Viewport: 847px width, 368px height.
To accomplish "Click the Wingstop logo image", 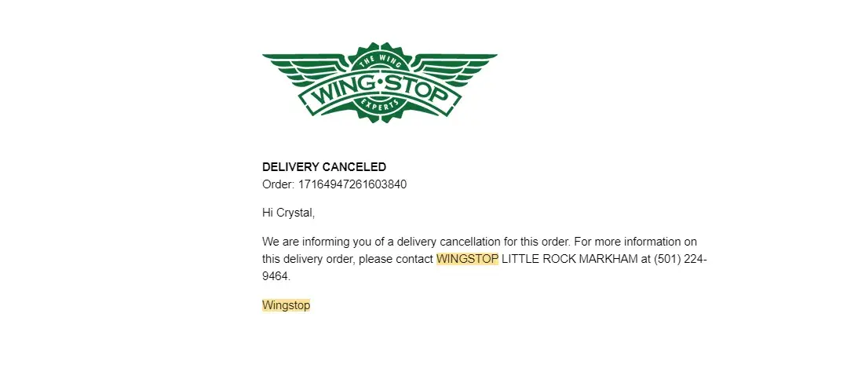I will tap(379, 82).
